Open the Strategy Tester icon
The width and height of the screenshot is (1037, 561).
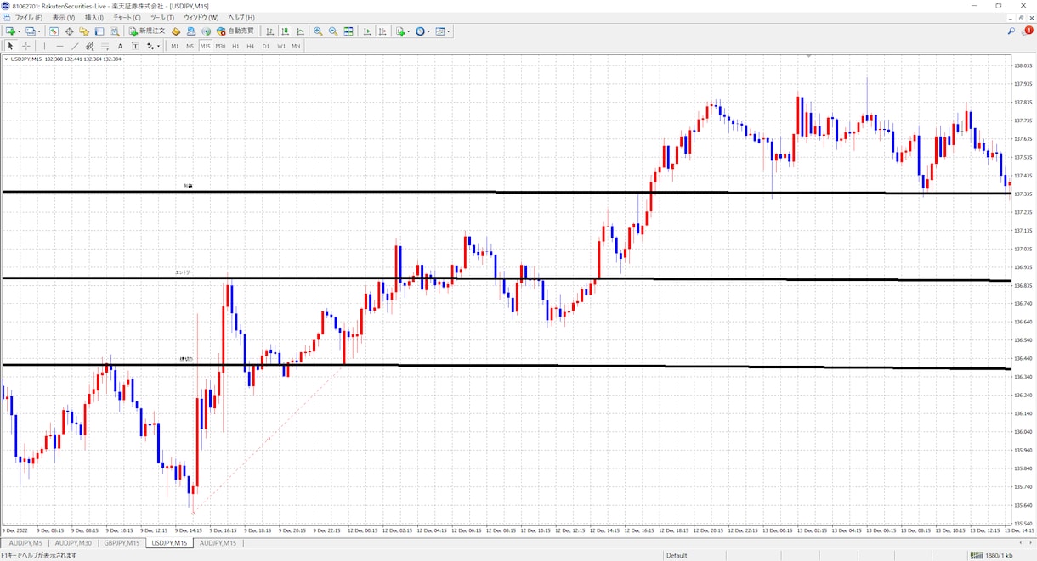pyautogui.click(x=115, y=31)
